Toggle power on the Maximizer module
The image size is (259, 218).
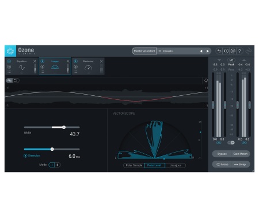76,61
